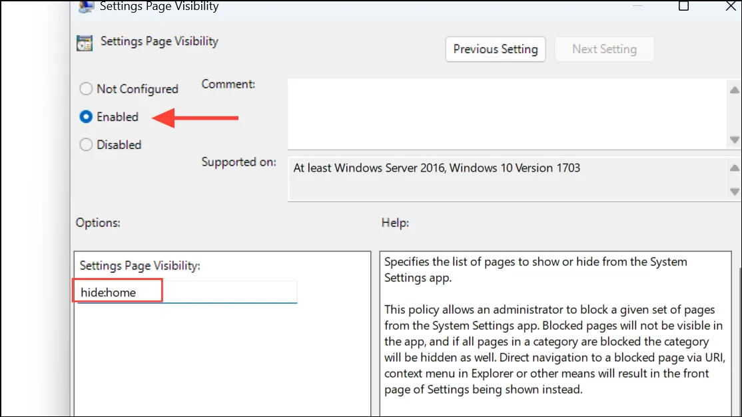Image resolution: width=742 pixels, height=417 pixels.
Task: Maximize the Settings Page Visibility window
Action: point(683,6)
